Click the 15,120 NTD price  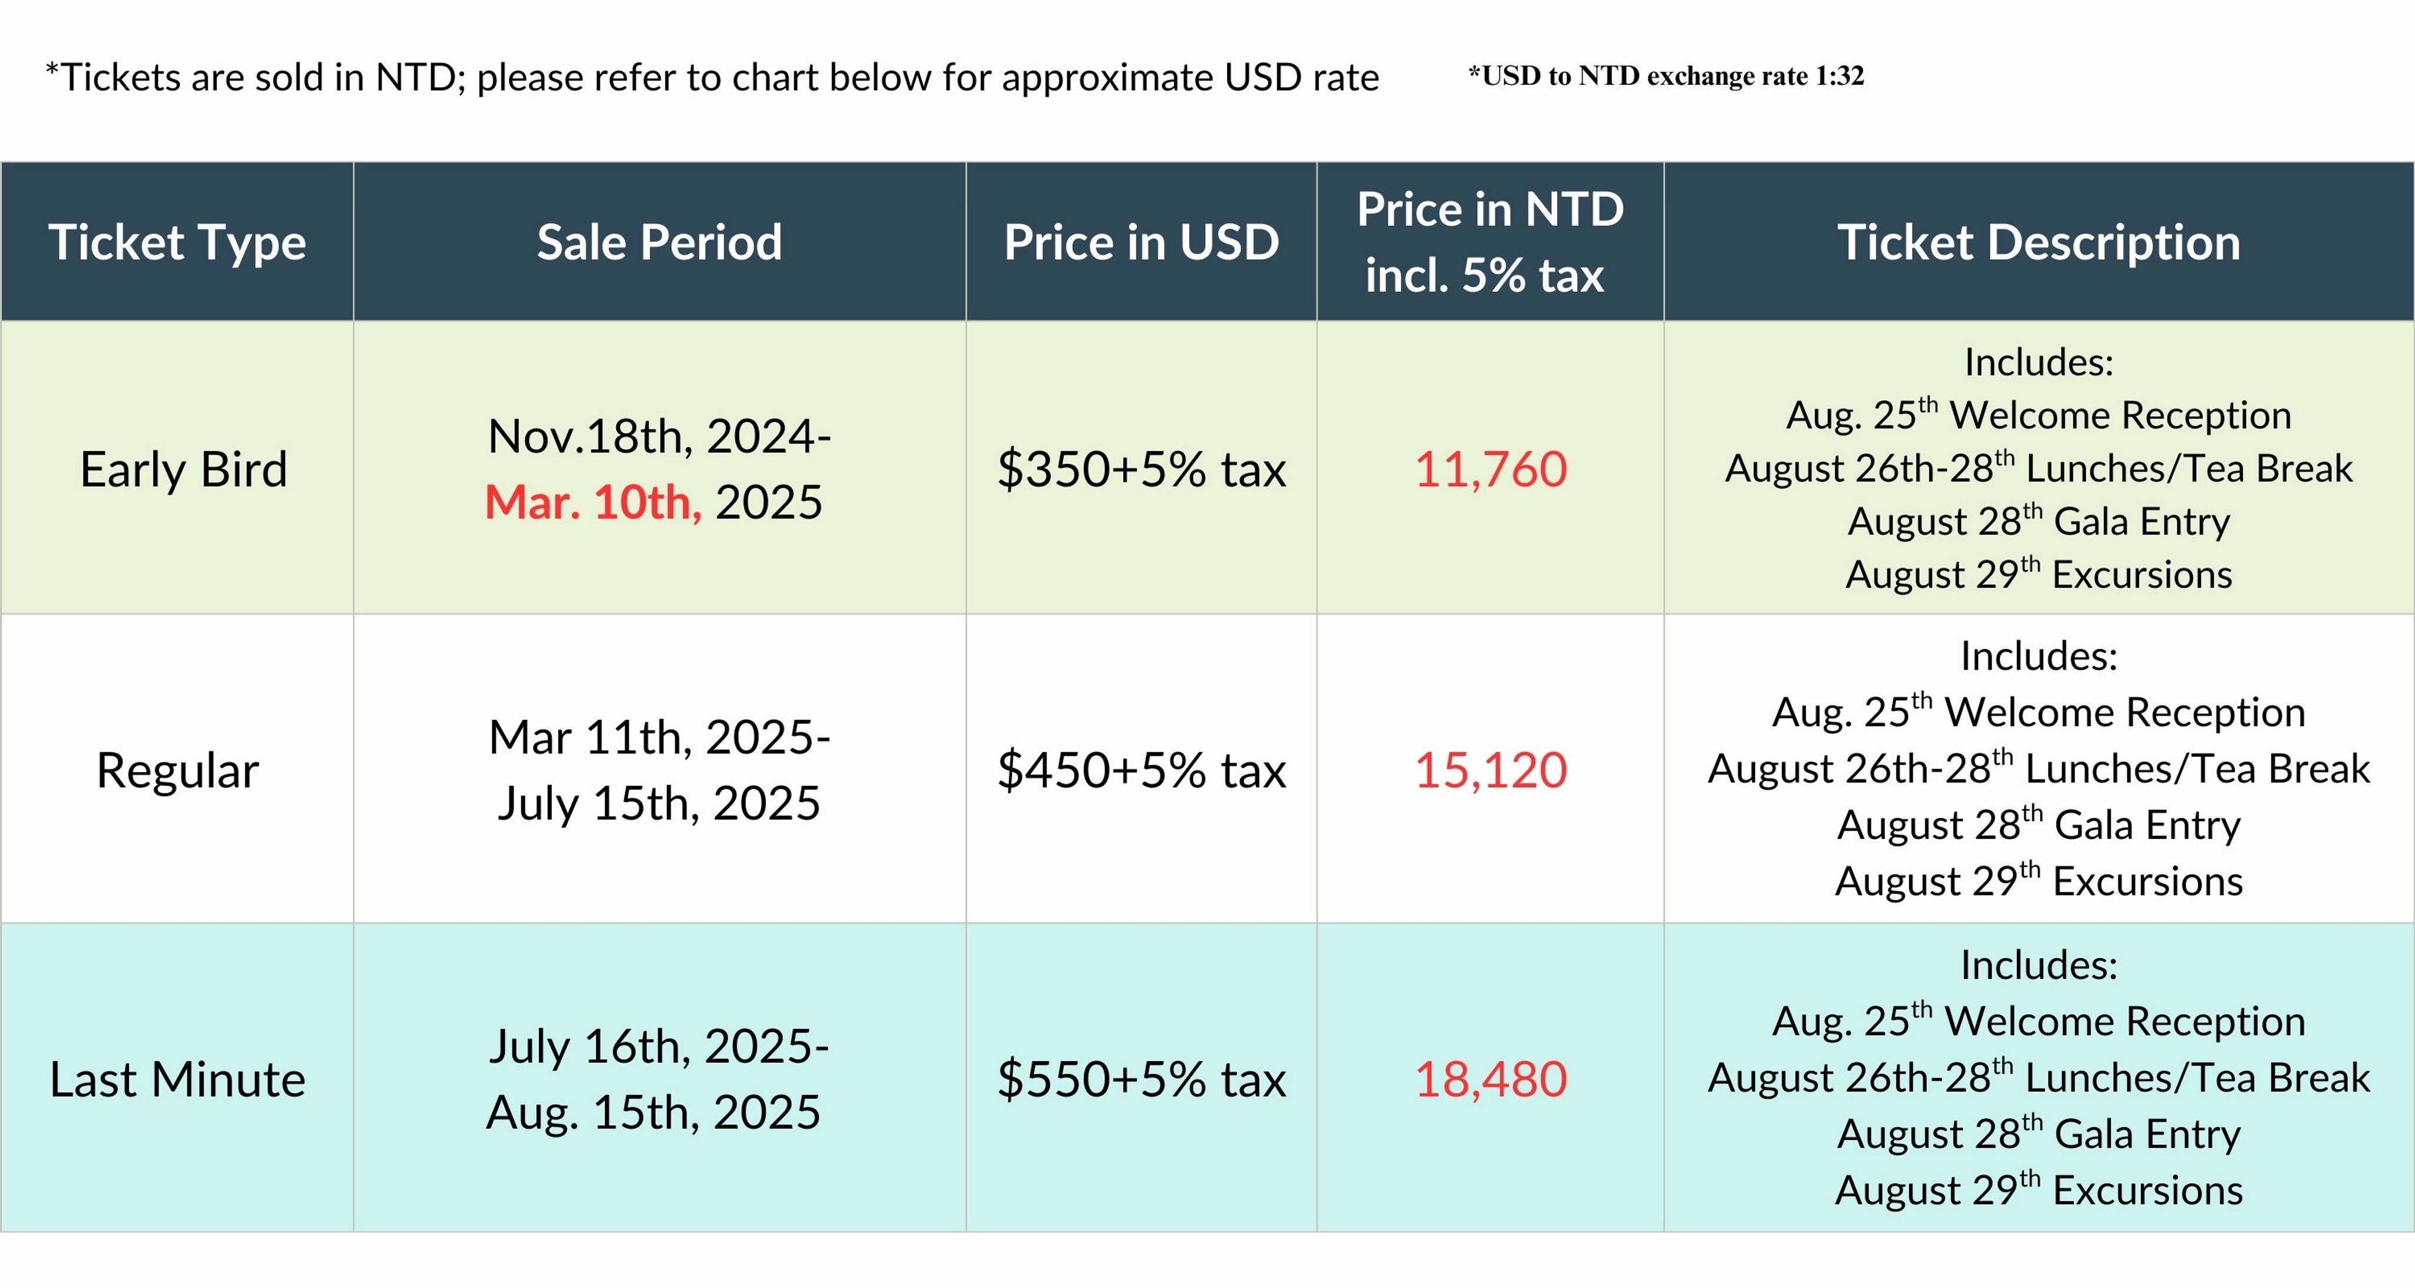point(1490,770)
